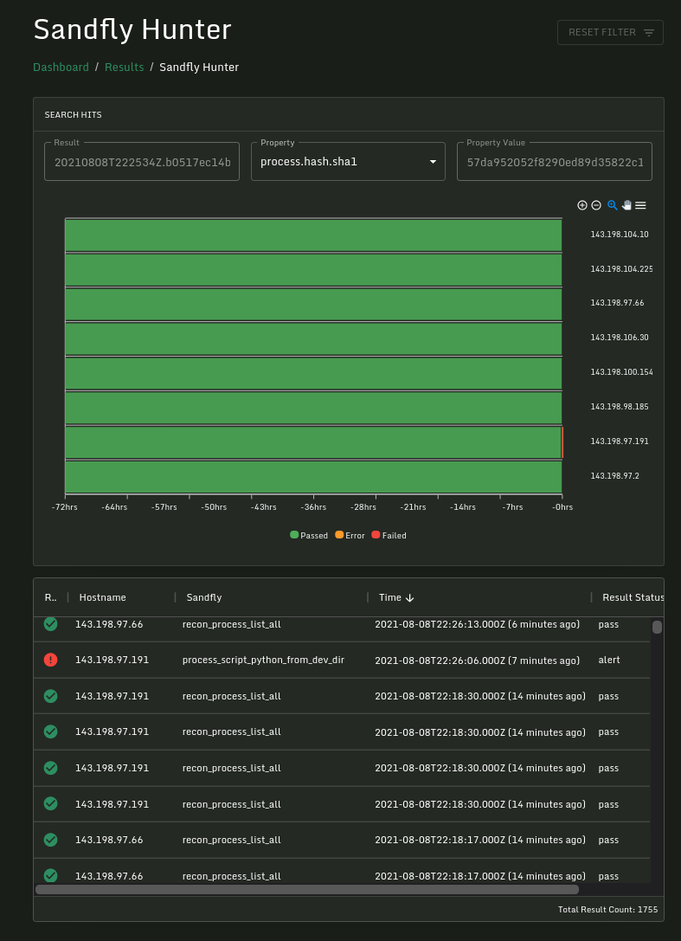Sort by the Time column header
The image size is (681, 941).
pyautogui.click(x=390, y=597)
